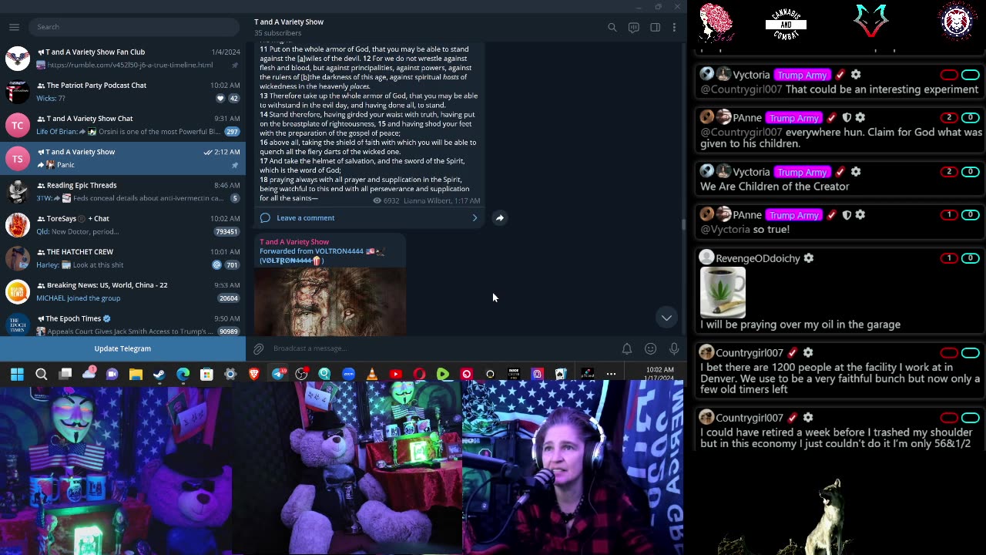Launch Steam from the taskbar

tap(159, 374)
